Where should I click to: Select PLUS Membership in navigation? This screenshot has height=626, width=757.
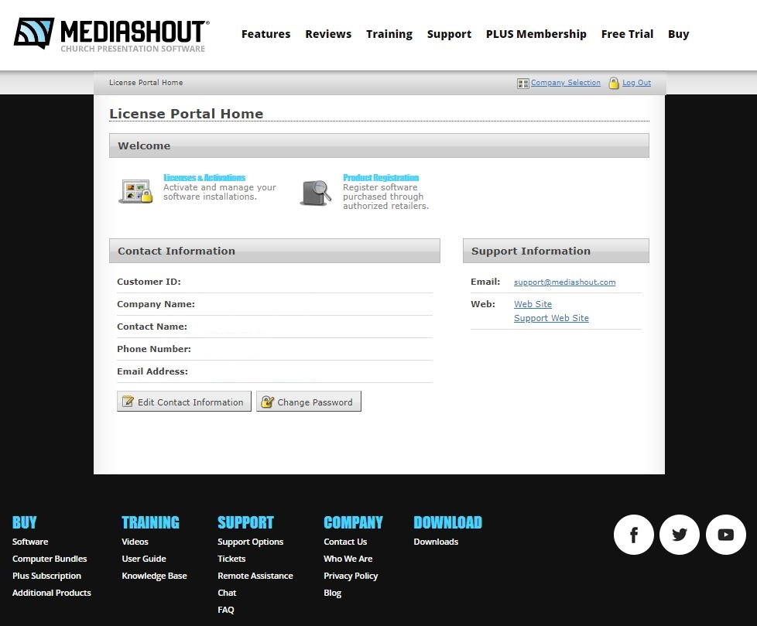[x=536, y=34]
